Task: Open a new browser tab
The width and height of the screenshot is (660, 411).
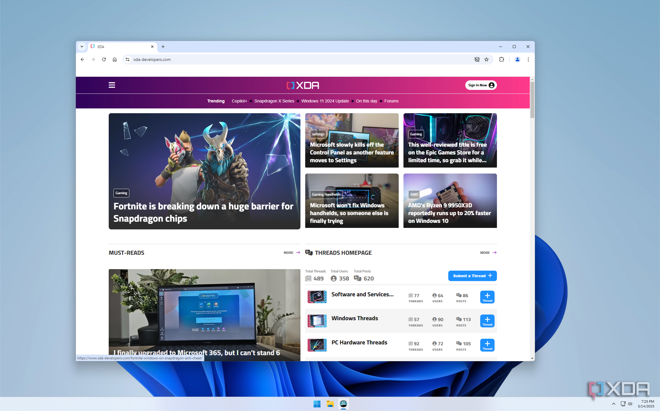Action: click(163, 47)
